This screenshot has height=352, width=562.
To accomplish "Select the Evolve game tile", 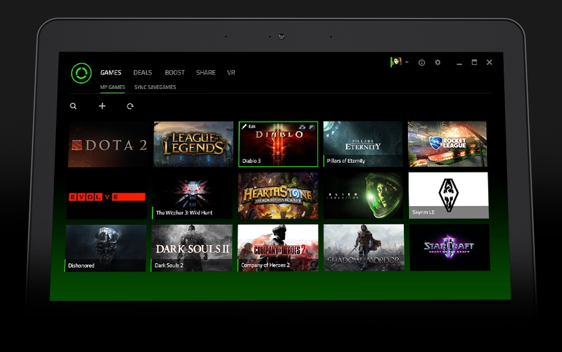I will (x=107, y=196).
